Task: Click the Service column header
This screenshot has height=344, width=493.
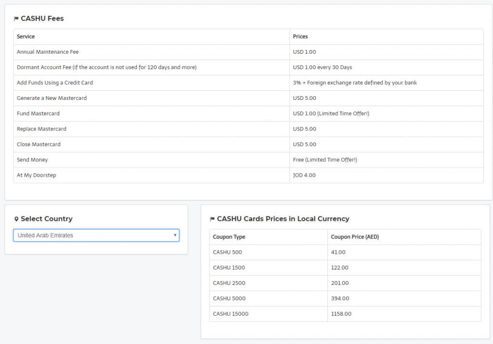Action: click(x=26, y=37)
